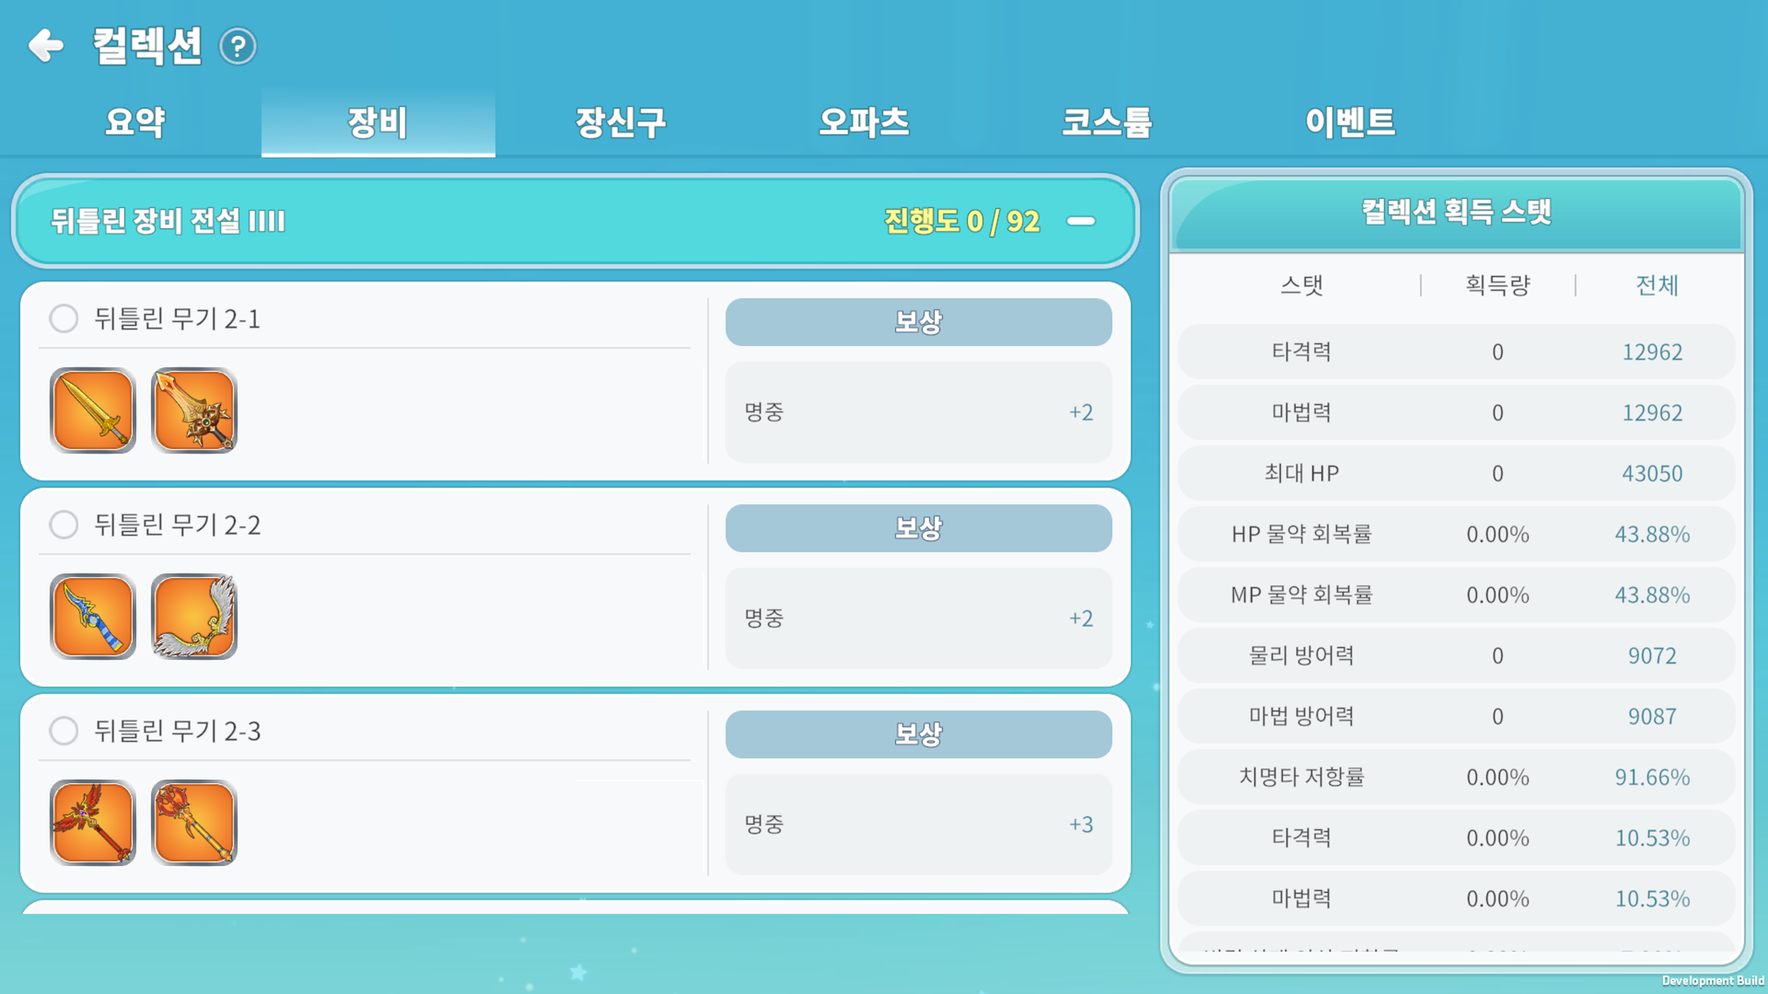This screenshot has width=1768, height=994.
Task: Open the 코스튬 tab
Action: point(1106,122)
